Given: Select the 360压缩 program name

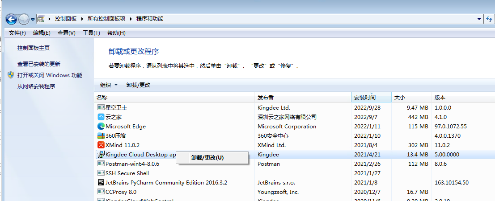Looking at the screenshot, I should click(x=116, y=136).
